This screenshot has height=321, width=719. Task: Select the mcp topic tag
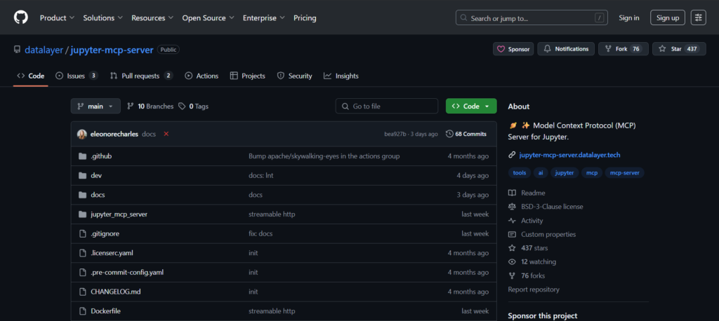(591, 173)
